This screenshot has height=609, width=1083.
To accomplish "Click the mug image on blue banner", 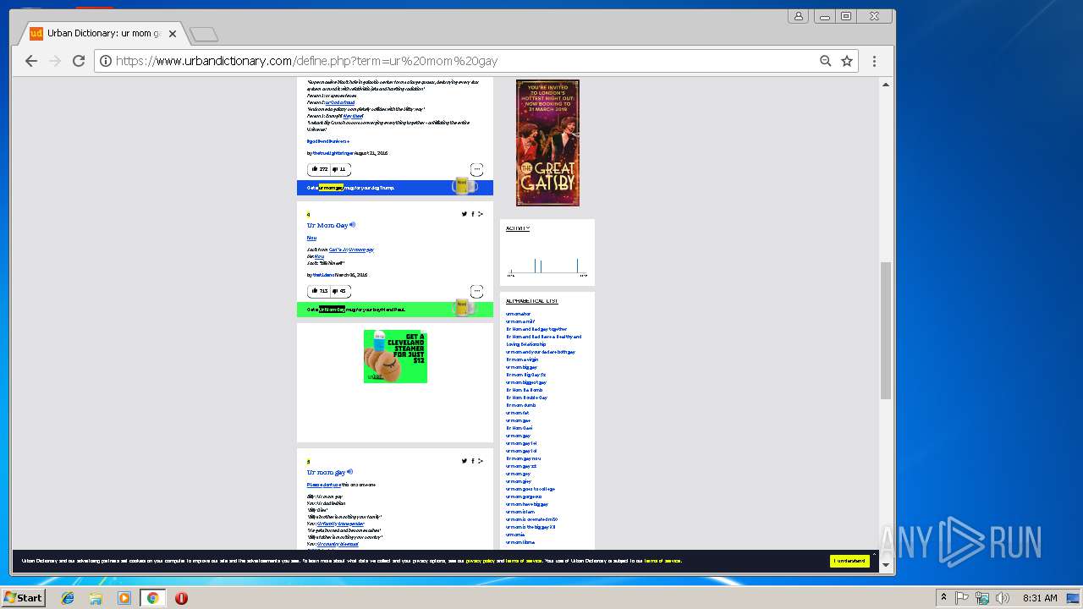I will (464, 185).
